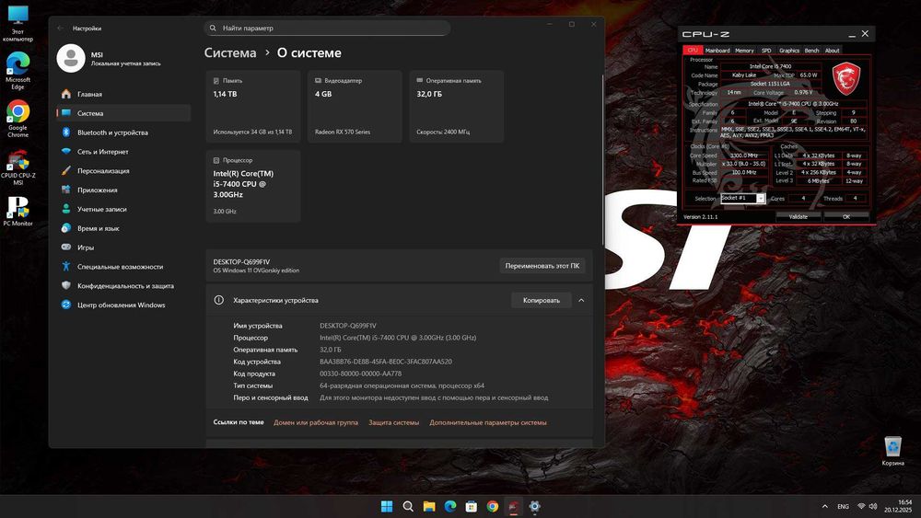Image resolution: width=921 pixels, height=518 pixels.
Task: Click OK button in CPU-Z
Action: pos(845,216)
